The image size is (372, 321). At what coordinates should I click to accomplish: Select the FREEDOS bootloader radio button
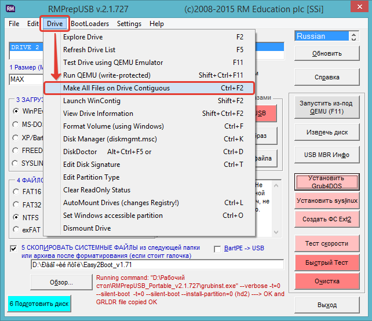coord(16,151)
